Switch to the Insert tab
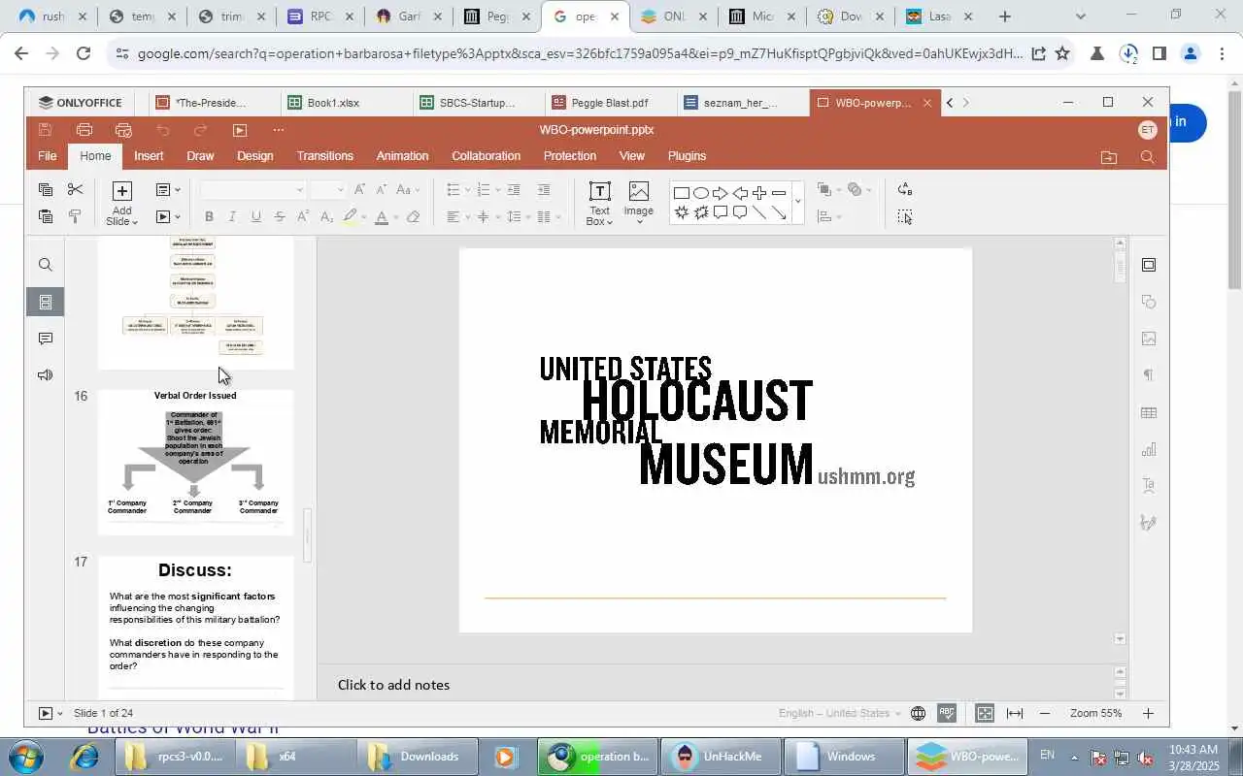 [149, 156]
